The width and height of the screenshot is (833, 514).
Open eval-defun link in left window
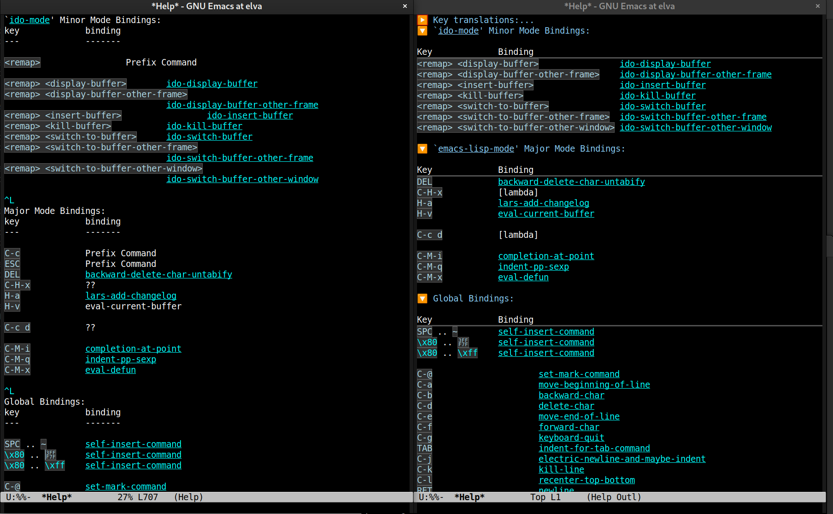point(111,370)
